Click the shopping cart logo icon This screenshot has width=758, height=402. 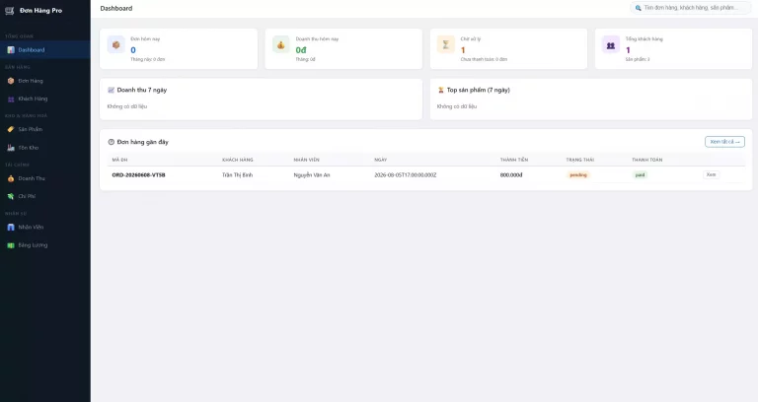click(x=9, y=11)
